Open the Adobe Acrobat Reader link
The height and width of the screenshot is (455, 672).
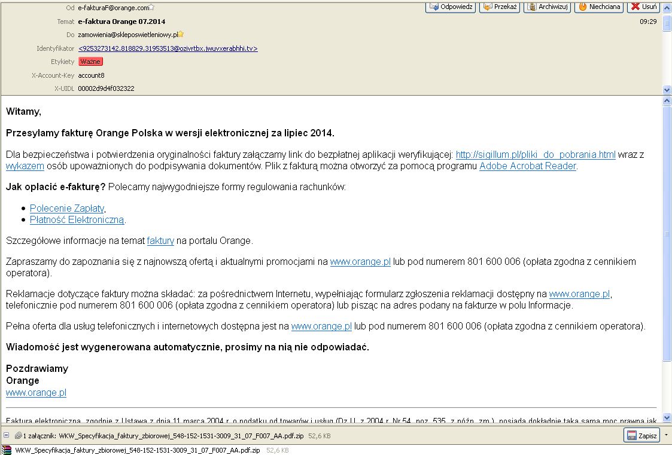click(528, 166)
